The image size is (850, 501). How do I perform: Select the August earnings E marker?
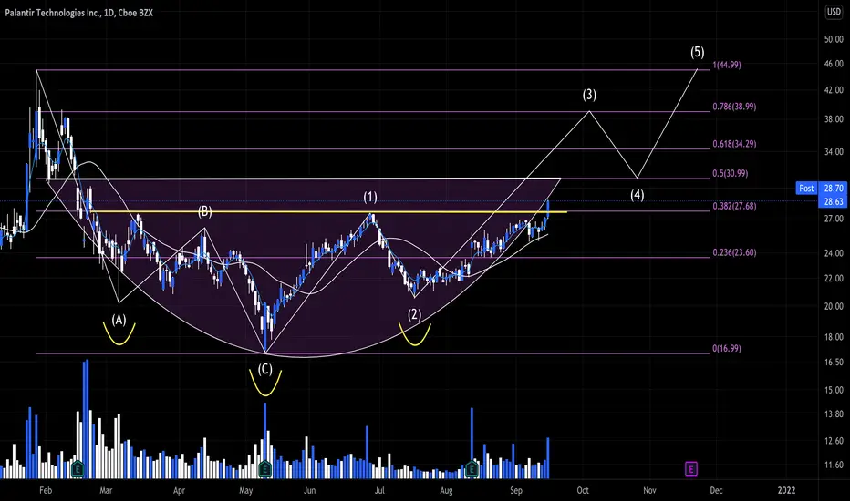tap(472, 469)
